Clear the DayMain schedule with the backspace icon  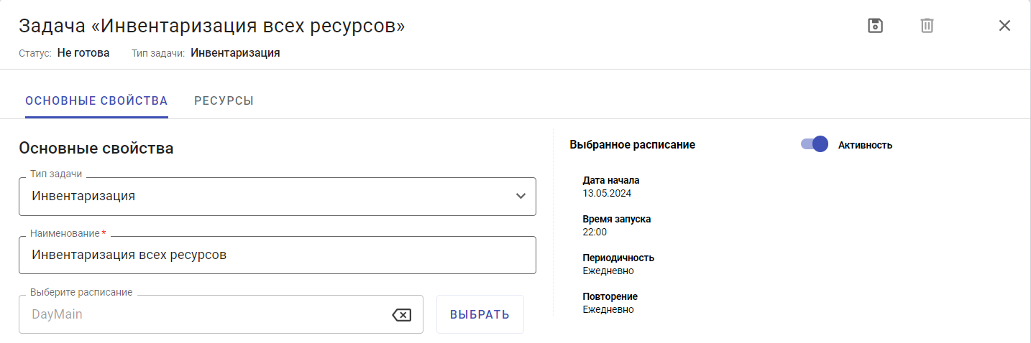pyautogui.click(x=401, y=314)
